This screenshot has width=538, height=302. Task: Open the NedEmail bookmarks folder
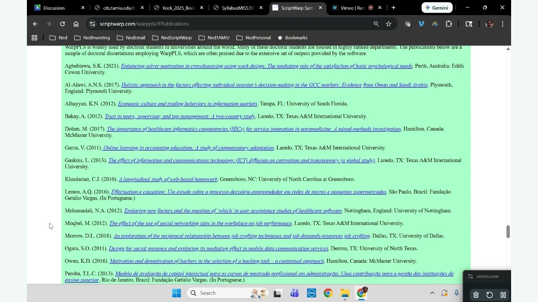131,38
